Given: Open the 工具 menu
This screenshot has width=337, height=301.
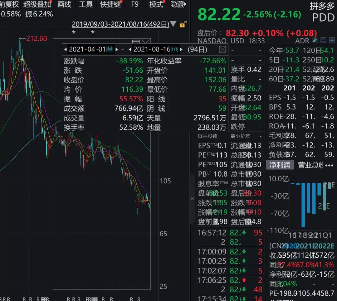Looking at the screenshot, I should (x=85, y=4).
